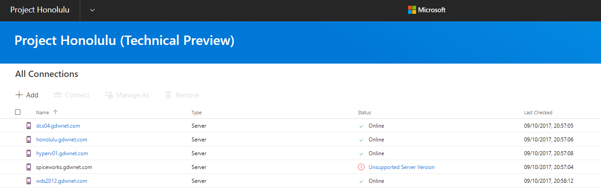Click the Online status text for dcs04

tap(376, 126)
